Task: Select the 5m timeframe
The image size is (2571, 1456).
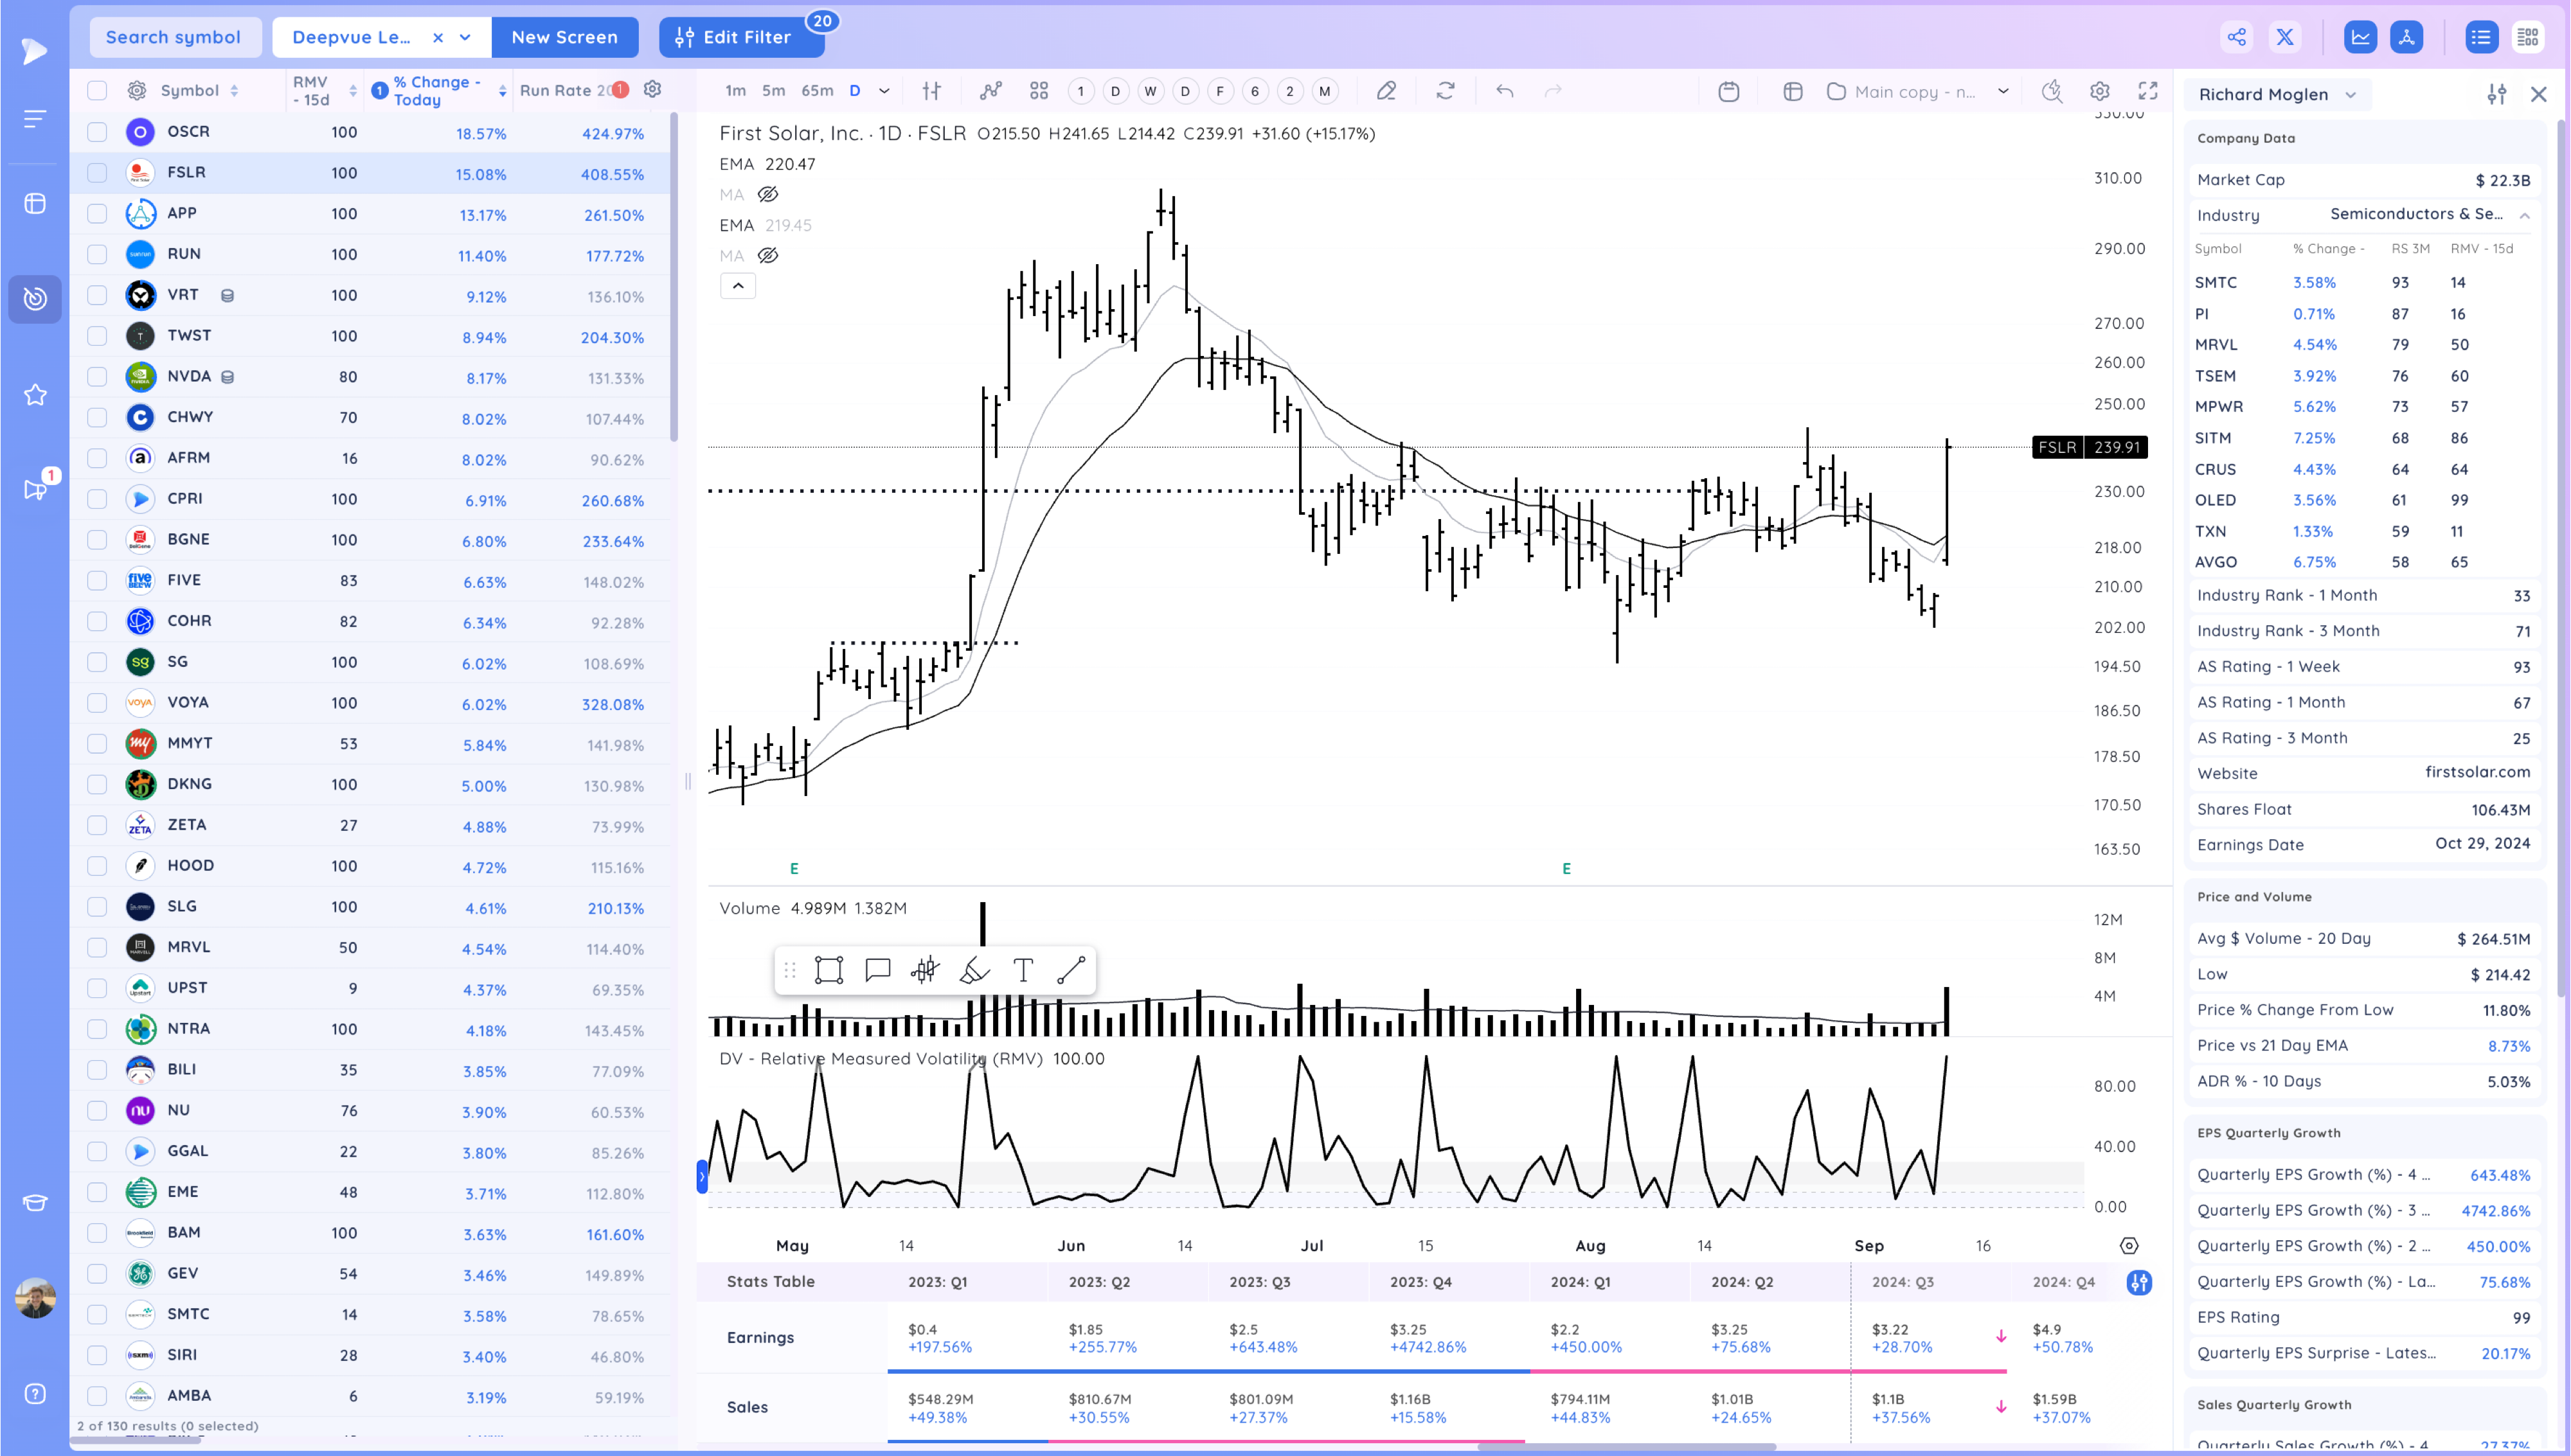Action: tap(773, 91)
